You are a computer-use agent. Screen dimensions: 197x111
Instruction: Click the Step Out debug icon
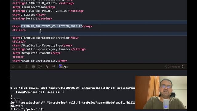click(x=26, y=67)
